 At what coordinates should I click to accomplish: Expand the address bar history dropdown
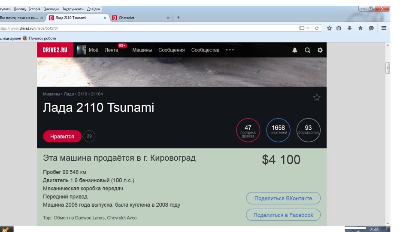[x=308, y=28]
